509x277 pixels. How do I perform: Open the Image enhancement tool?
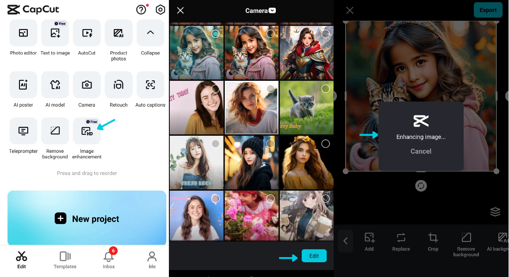87,131
